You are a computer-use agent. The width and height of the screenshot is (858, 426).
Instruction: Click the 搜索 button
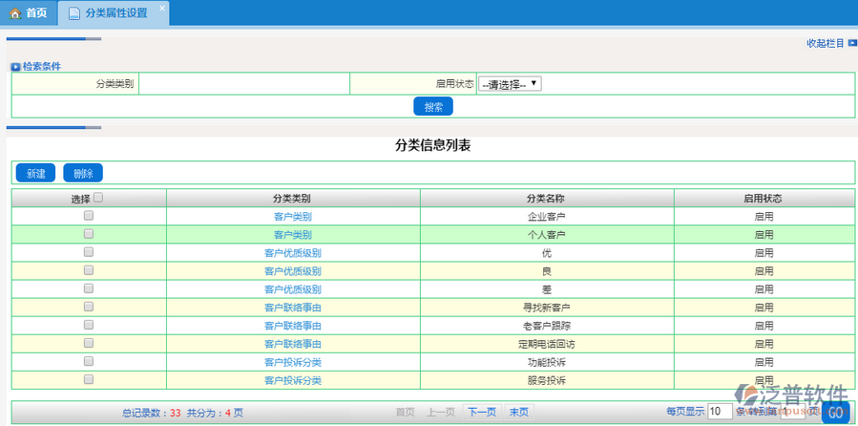click(x=432, y=107)
